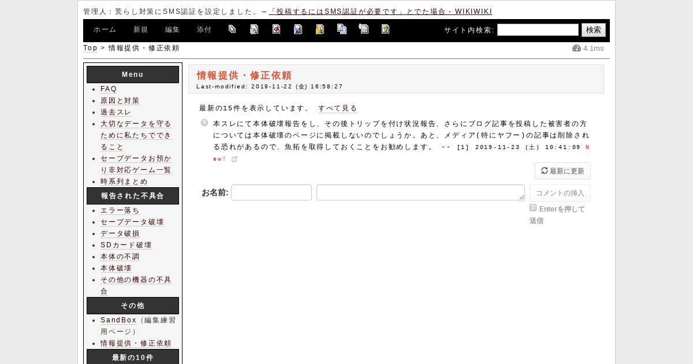
Task: Click the その他 sidebar header
Action: coord(133,306)
